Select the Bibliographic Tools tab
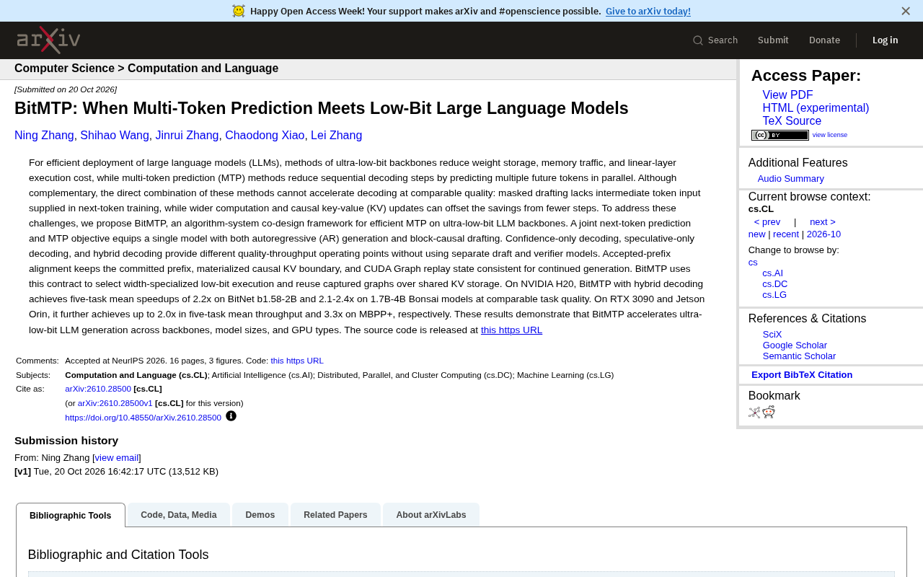Viewport: 923px width, 577px height. point(71,515)
